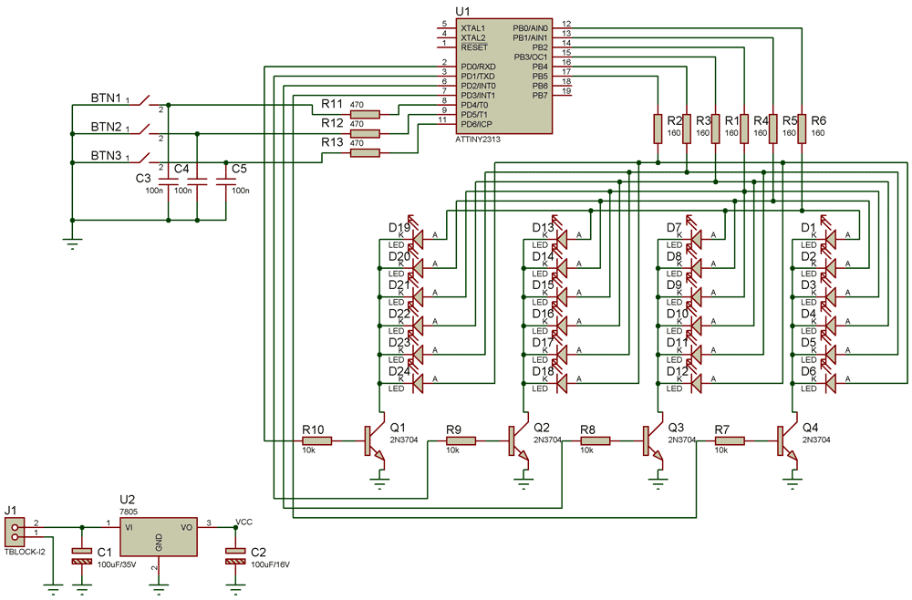The height and width of the screenshot is (600, 912).
Task: Click the "R10" reference label
Action: [313, 429]
